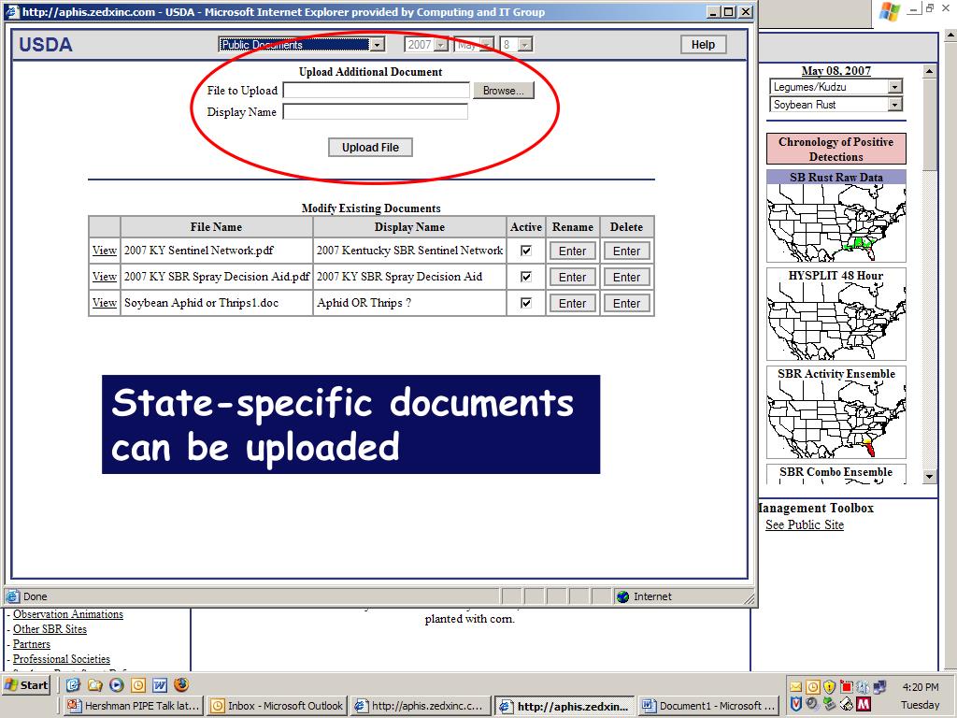This screenshot has height=718, width=957.
Task: Launch Windows Media Player from quick launch
Action: 117,684
